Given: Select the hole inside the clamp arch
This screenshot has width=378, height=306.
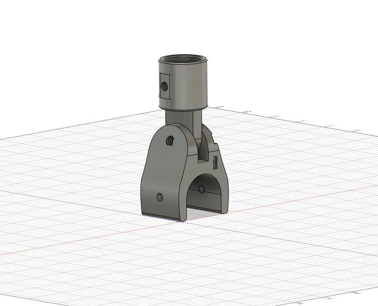Looking at the screenshot, I should 202,189.
